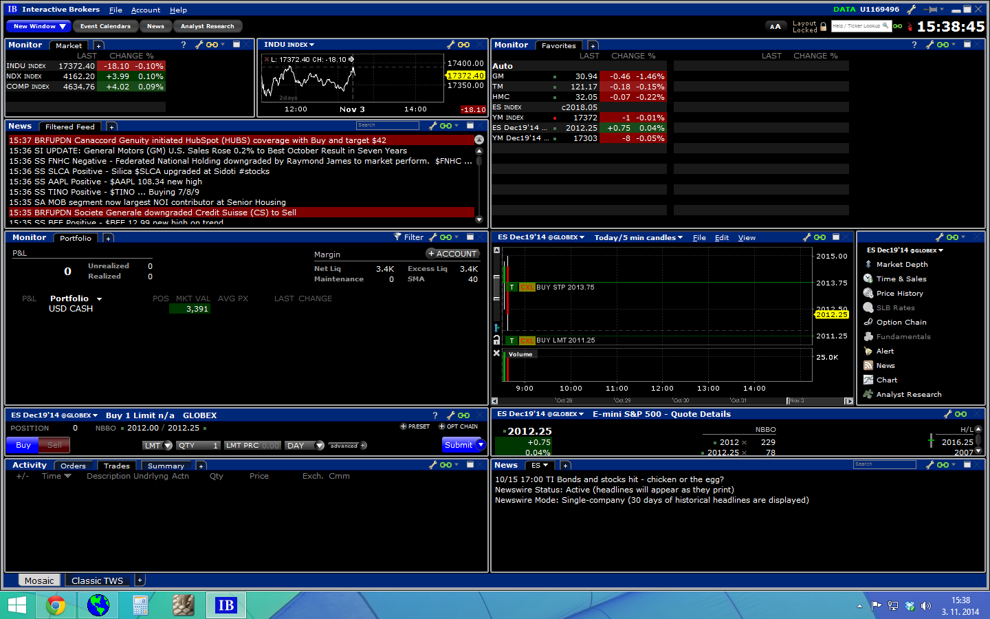The width and height of the screenshot is (990, 619).
Task: Open the New Window dropdown
Action: tap(39, 26)
